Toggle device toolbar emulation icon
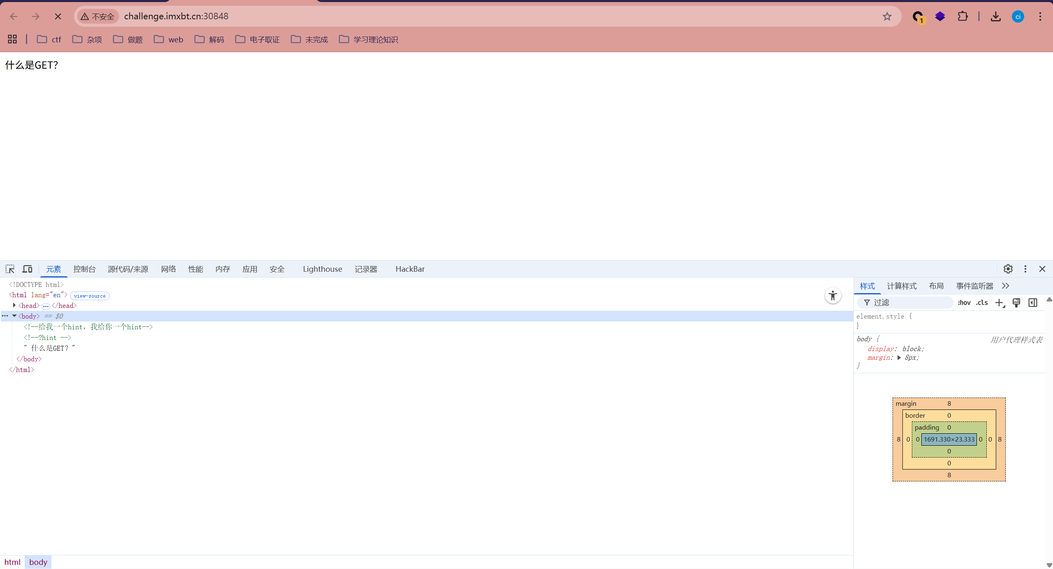The height and width of the screenshot is (569, 1053). pyautogui.click(x=27, y=269)
